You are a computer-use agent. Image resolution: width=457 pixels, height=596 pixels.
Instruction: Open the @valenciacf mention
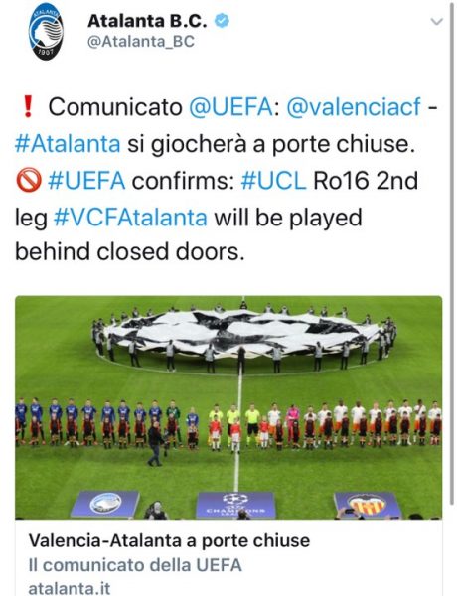click(x=354, y=107)
